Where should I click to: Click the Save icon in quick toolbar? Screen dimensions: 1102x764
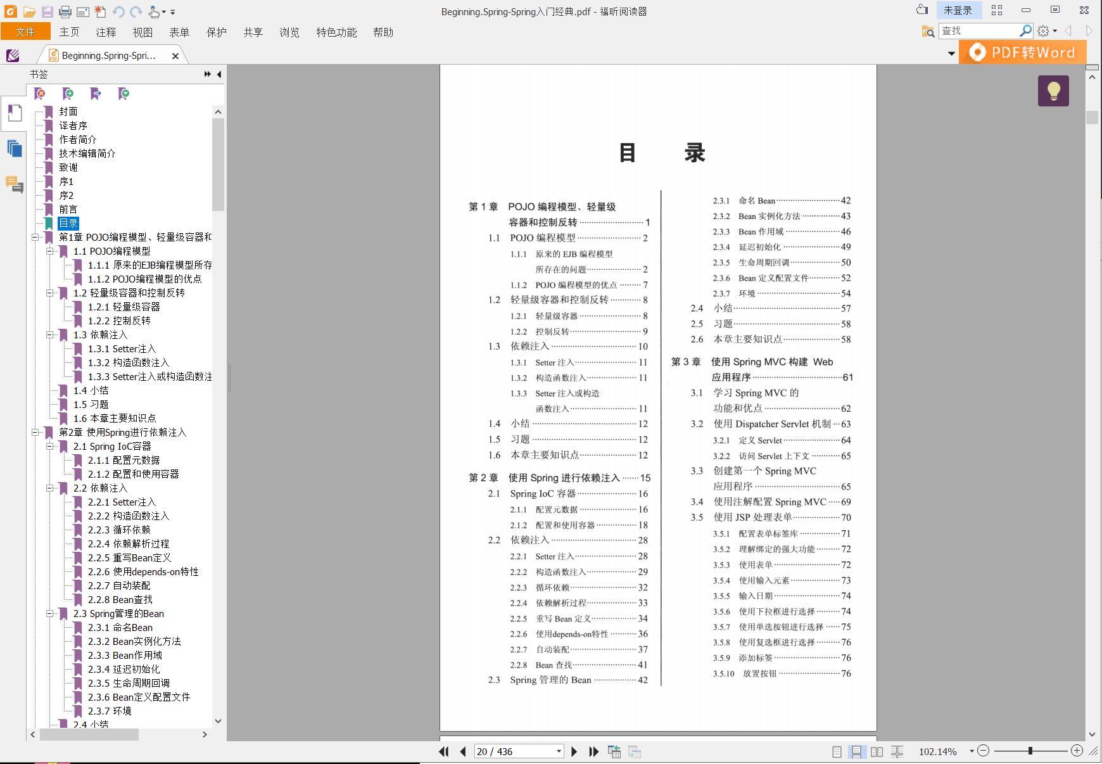pos(47,11)
